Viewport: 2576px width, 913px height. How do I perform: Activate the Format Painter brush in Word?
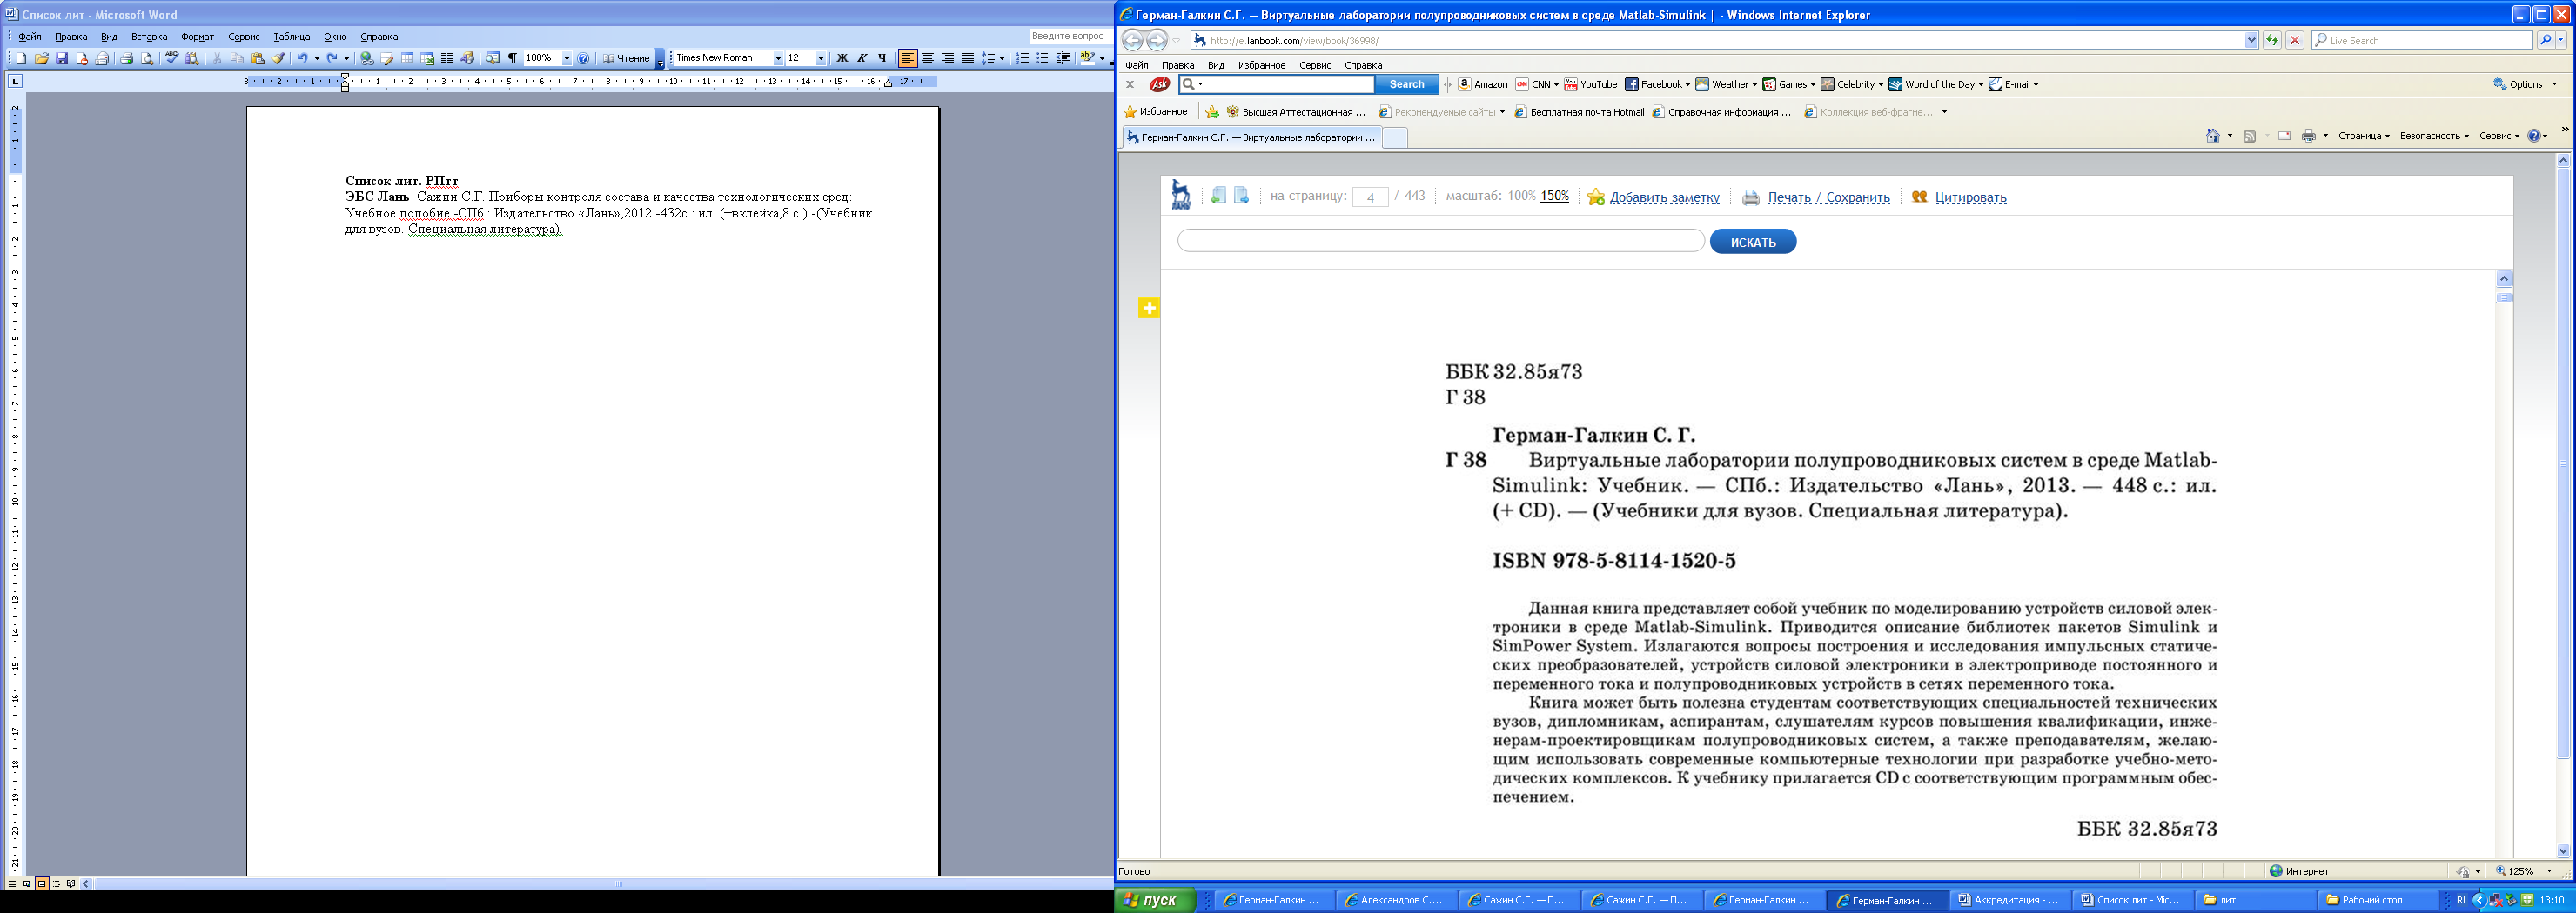(x=279, y=58)
